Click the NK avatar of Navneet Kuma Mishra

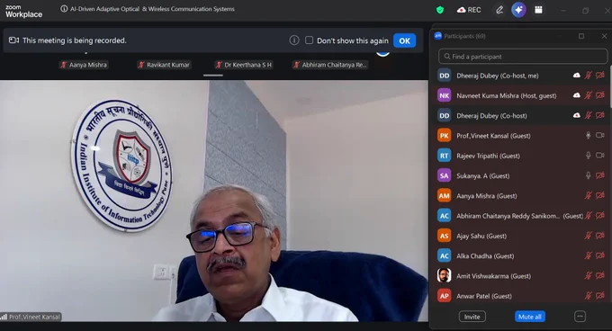[x=445, y=95]
